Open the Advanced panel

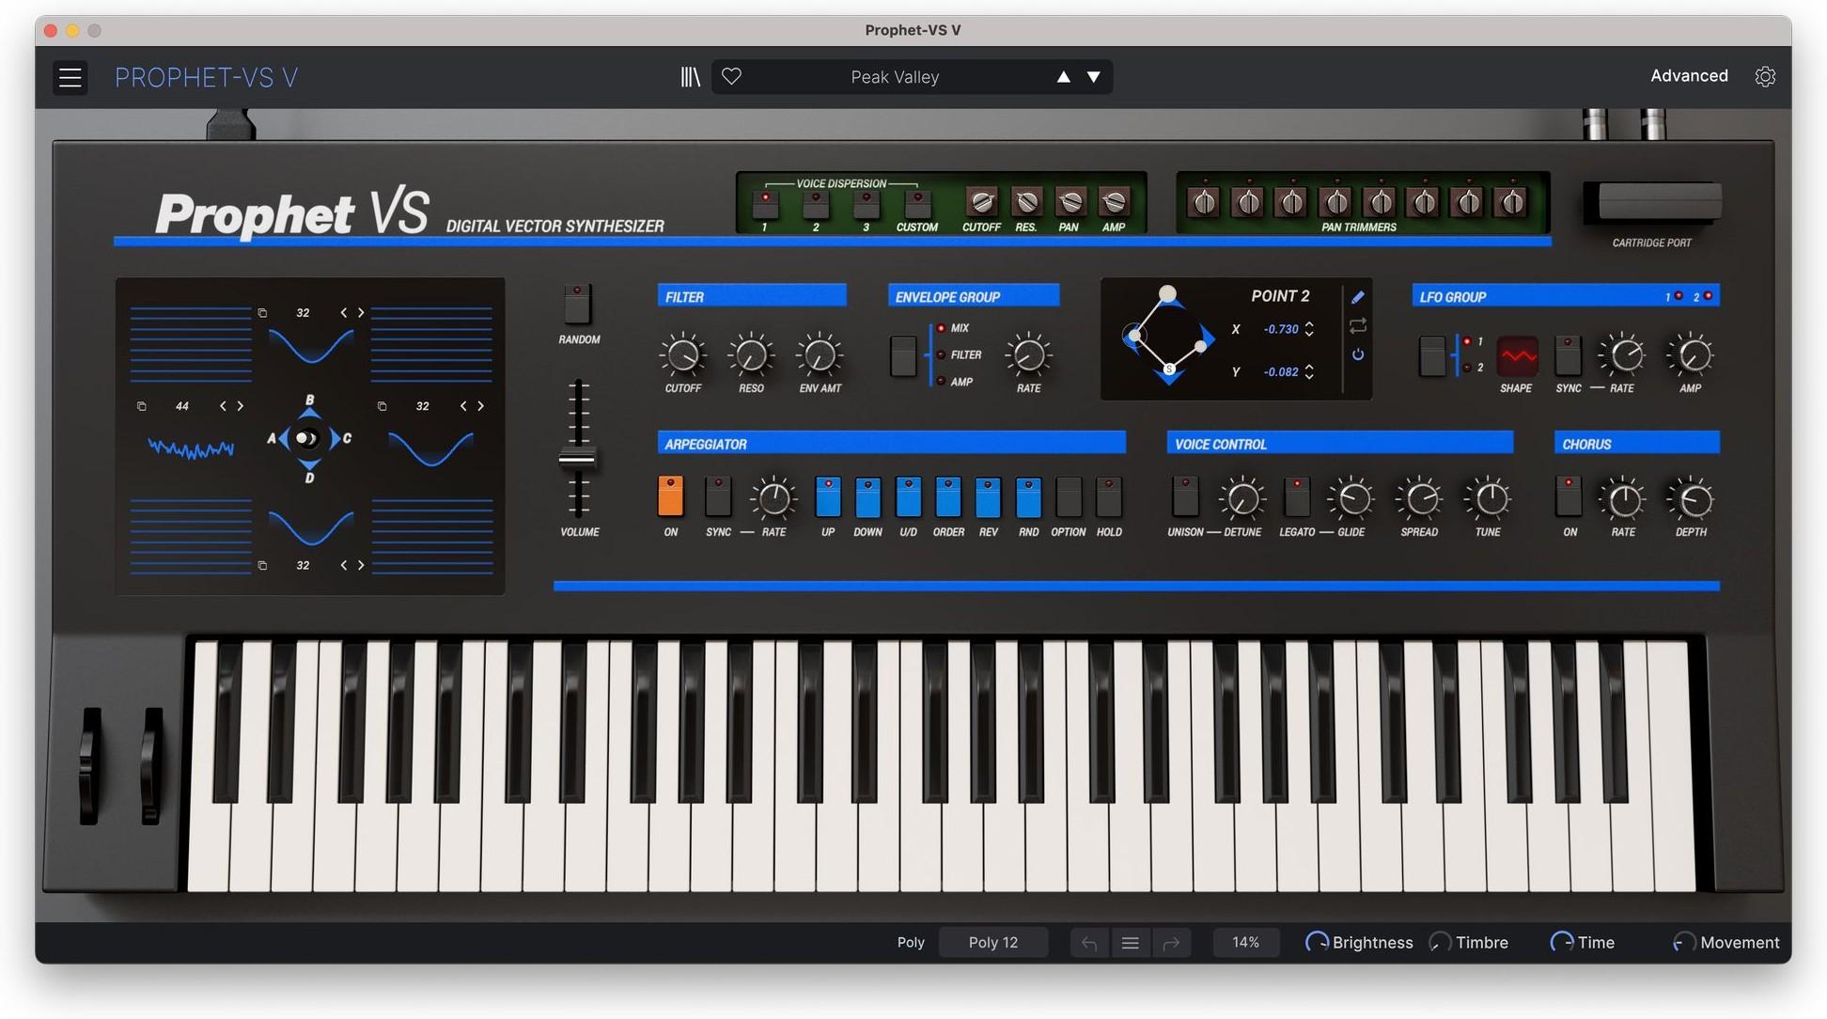1689,75
